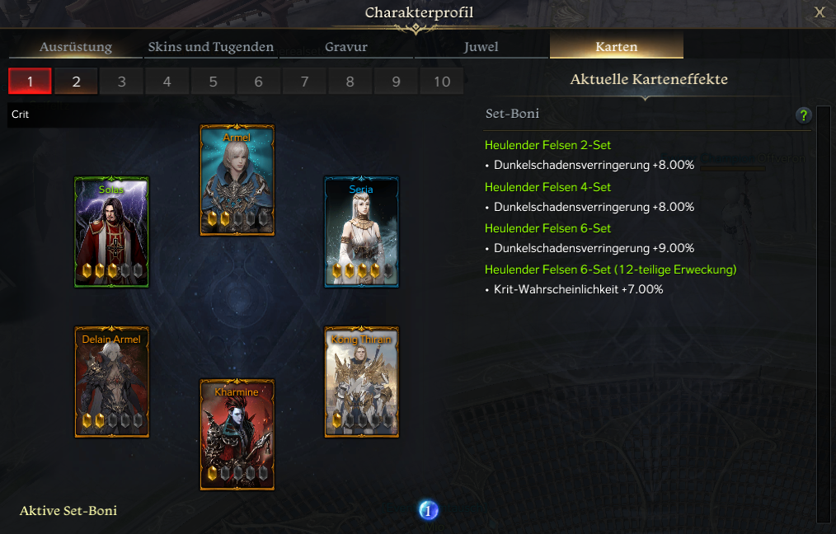Select the Karten tab
Viewport: 836px width, 534px height.
click(x=617, y=45)
